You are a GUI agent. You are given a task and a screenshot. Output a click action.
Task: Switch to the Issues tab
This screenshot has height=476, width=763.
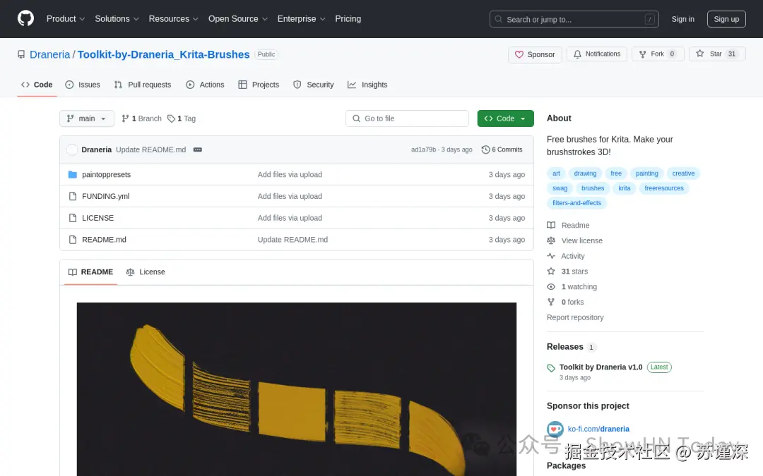click(83, 85)
